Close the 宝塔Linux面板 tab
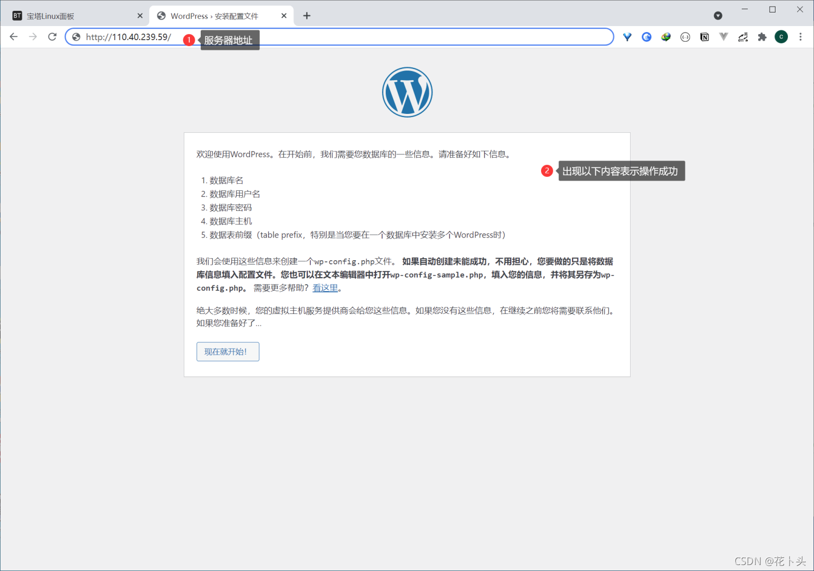Viewport: 814px width, 571px height. click(139, 16)
